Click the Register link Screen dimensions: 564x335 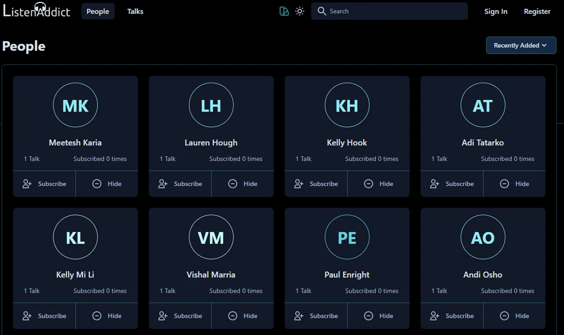coord(537,11)
